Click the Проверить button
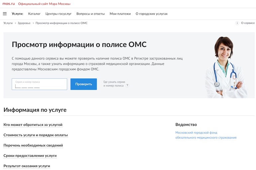Screen dimensions: 256x170 click(83, 84)
